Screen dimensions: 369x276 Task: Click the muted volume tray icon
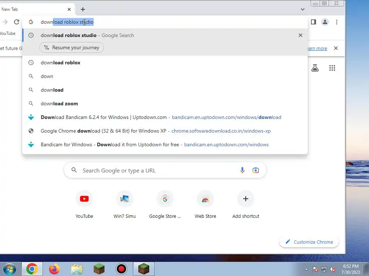coord(333,269)
